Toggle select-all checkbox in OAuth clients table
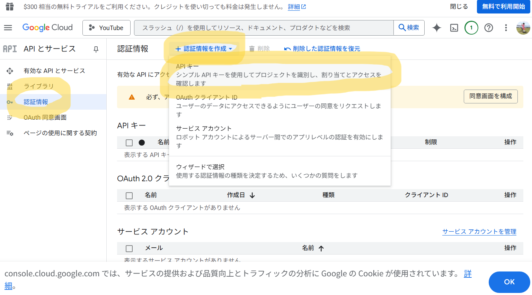Image resolution: width=532 pixels, height=295 pixels. point(129,195)
